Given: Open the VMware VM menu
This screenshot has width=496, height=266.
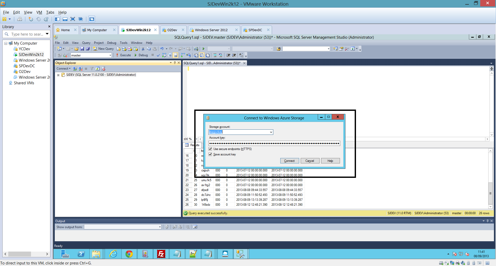Looking at the screenshot, I should coord(39,12).
